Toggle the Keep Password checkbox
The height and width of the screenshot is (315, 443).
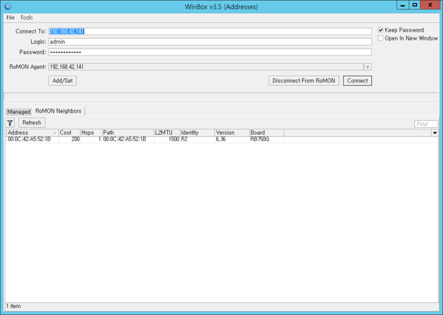click(x=380, y=30)
